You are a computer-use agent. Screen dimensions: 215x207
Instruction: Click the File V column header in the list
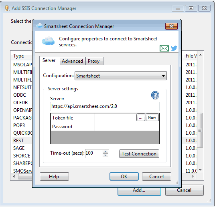pyautogui.click(x=190, y=56)
